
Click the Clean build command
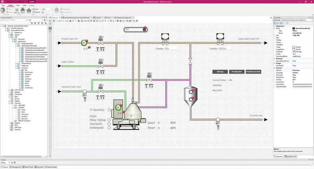coord(35,9)
